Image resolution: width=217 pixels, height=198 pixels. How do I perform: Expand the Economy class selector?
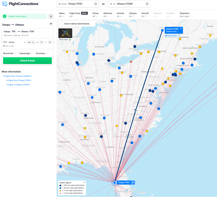coord(41,53)
